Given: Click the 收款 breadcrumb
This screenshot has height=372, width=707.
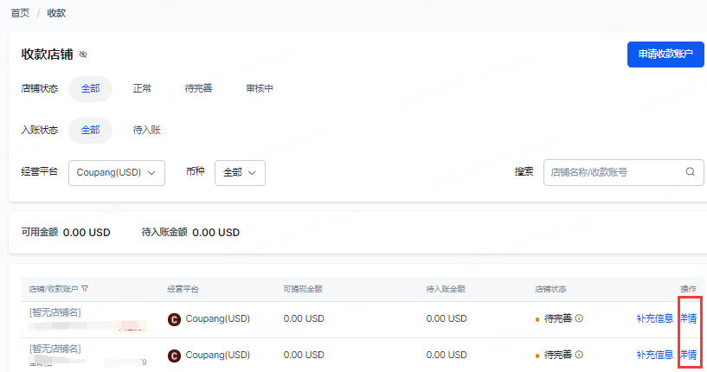Looking at the screenshot, I should click(x=56, y=13).
